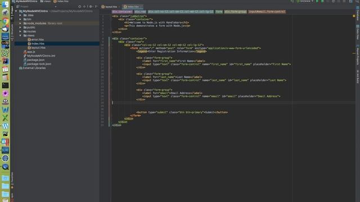Select package-lock.json in project tree
Image resolution: width=360 pixels, height=202 pixels.
point(37,64)
